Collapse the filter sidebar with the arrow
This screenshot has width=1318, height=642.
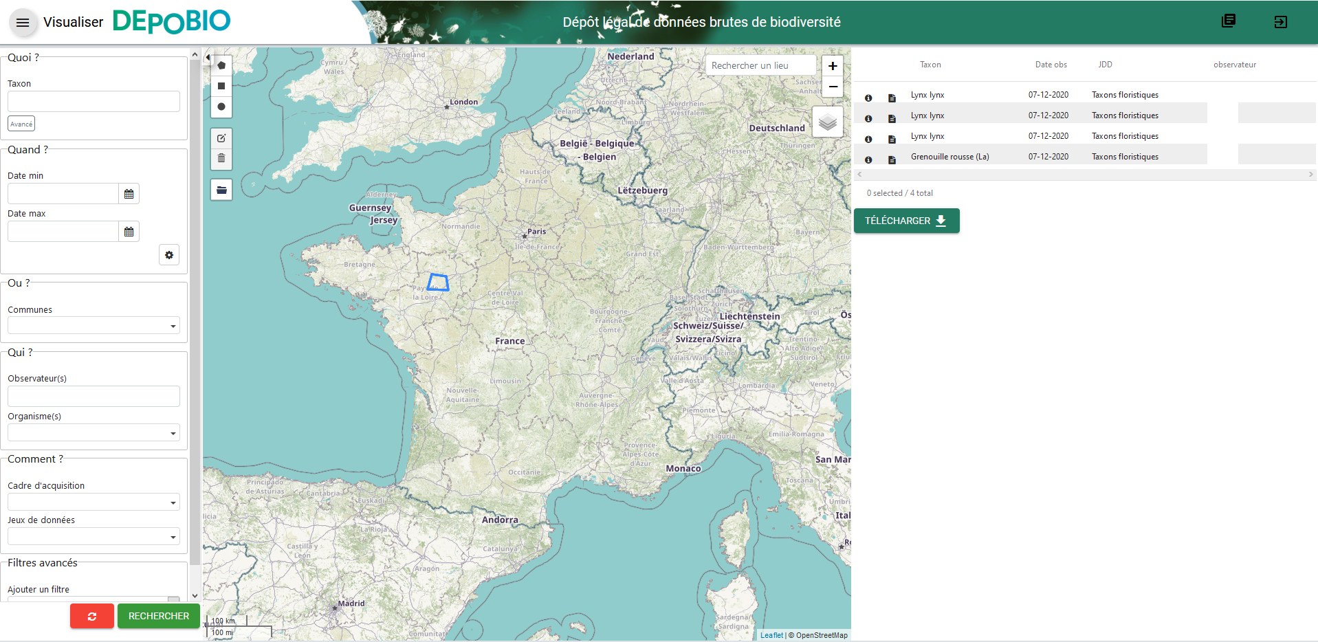[x=208, y=58]
